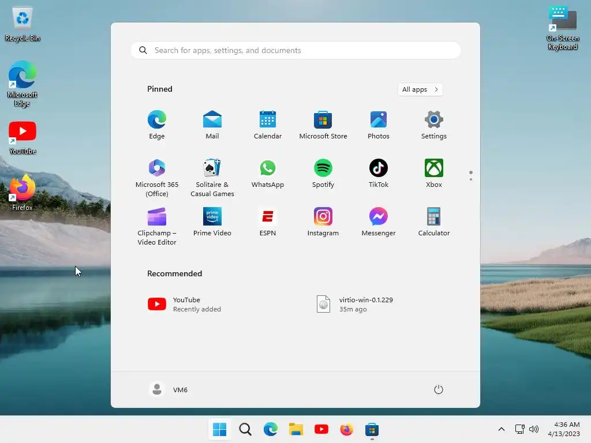Open the Messenger app

pos(379,222)
